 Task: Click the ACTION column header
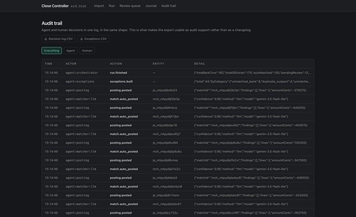pos(116,64)
